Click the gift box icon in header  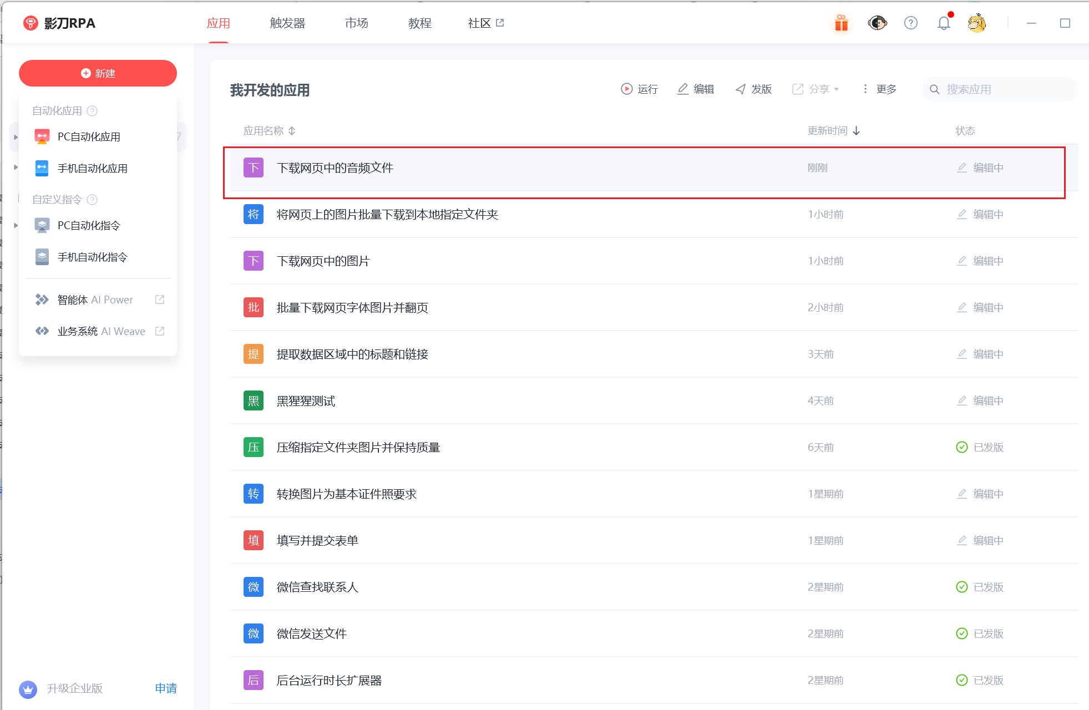coord(841,23)
